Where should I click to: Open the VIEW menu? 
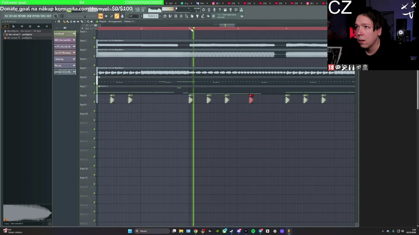[x=29, y=16]
